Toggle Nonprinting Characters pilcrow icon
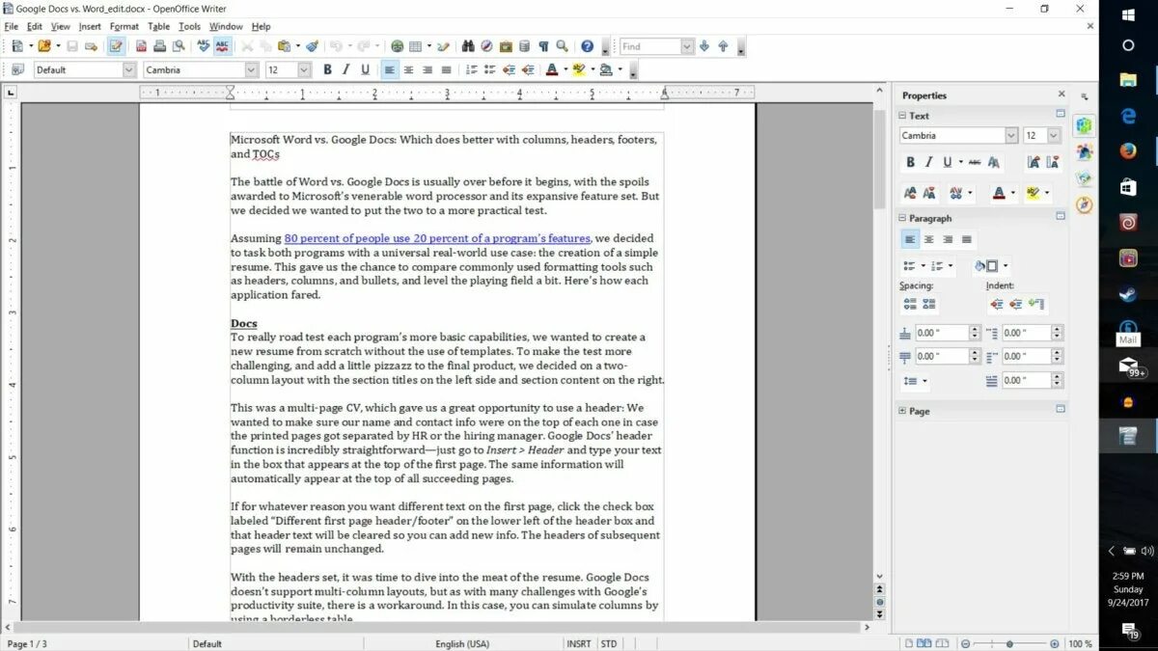Screen dimensions: 1158x651 (x=543, y=46)
